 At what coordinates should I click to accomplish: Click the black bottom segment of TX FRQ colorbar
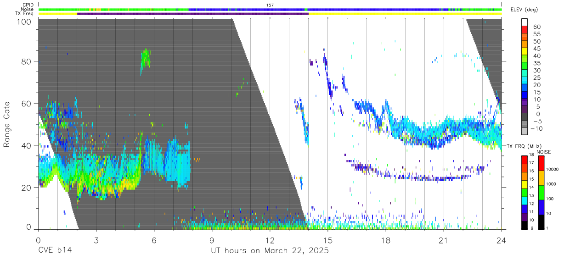(525, 224)
